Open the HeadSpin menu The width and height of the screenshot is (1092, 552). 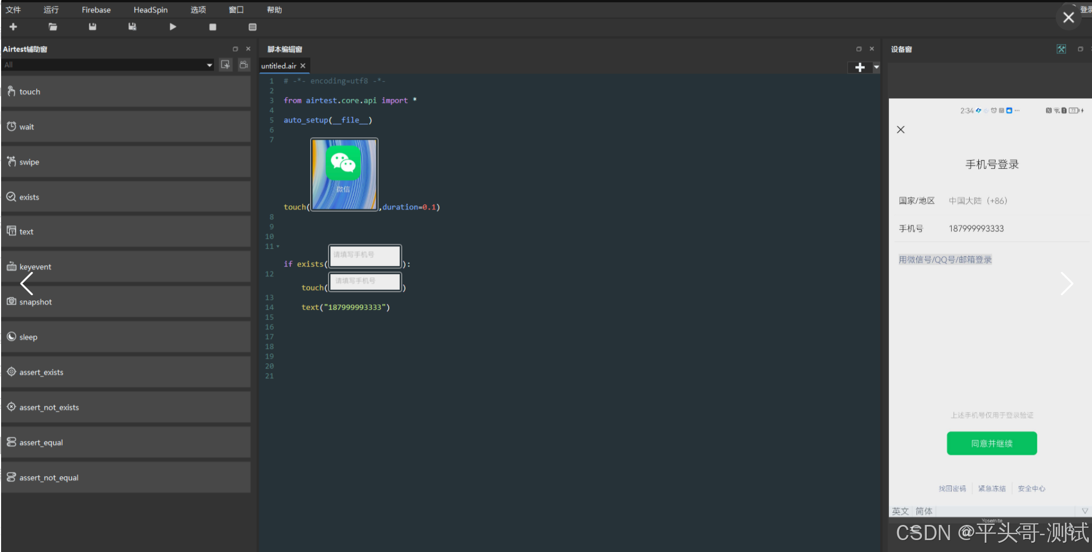coord(151,10)
